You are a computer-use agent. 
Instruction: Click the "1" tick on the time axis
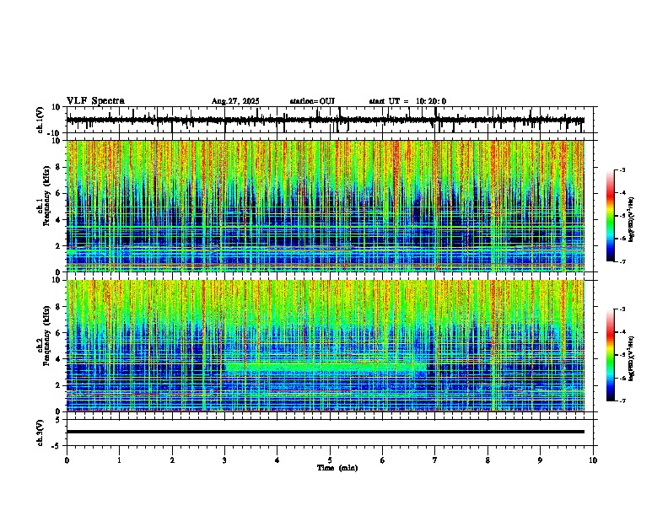(x=119, y=460)
